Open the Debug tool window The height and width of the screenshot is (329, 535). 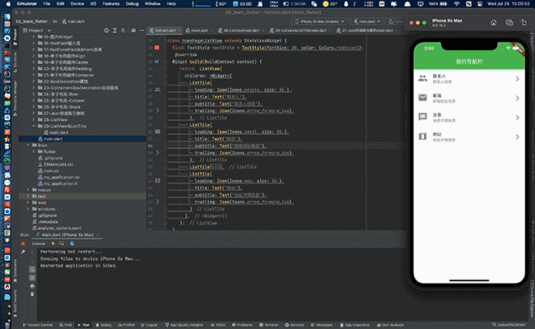click(x=104, y=325)
